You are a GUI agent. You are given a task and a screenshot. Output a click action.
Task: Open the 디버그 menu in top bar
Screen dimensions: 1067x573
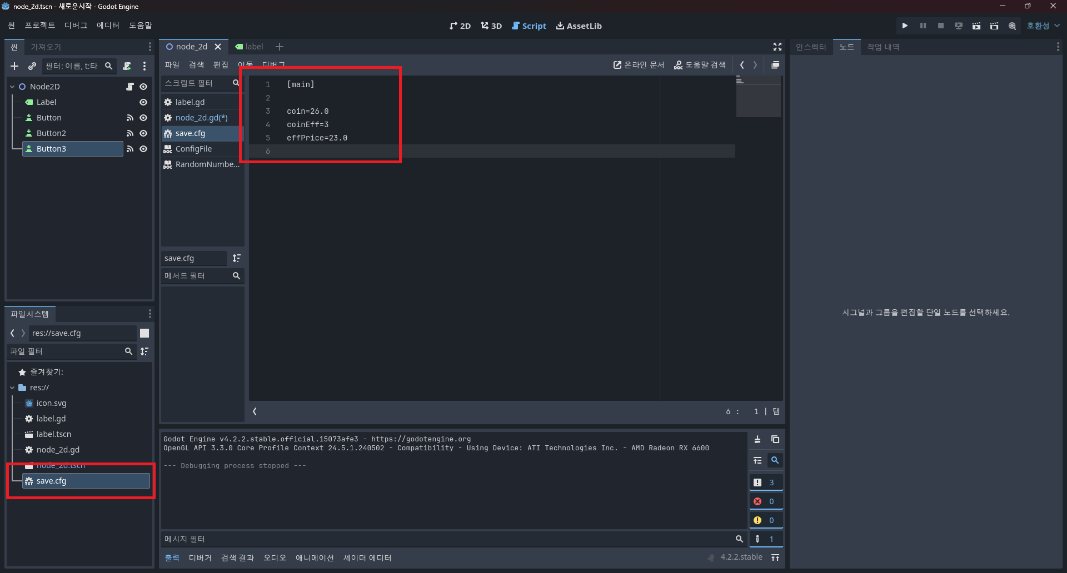pyautogui.click(x=76, y=26)
